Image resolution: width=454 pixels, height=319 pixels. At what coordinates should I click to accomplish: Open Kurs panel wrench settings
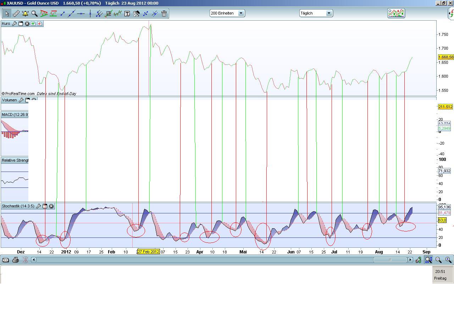14,23
